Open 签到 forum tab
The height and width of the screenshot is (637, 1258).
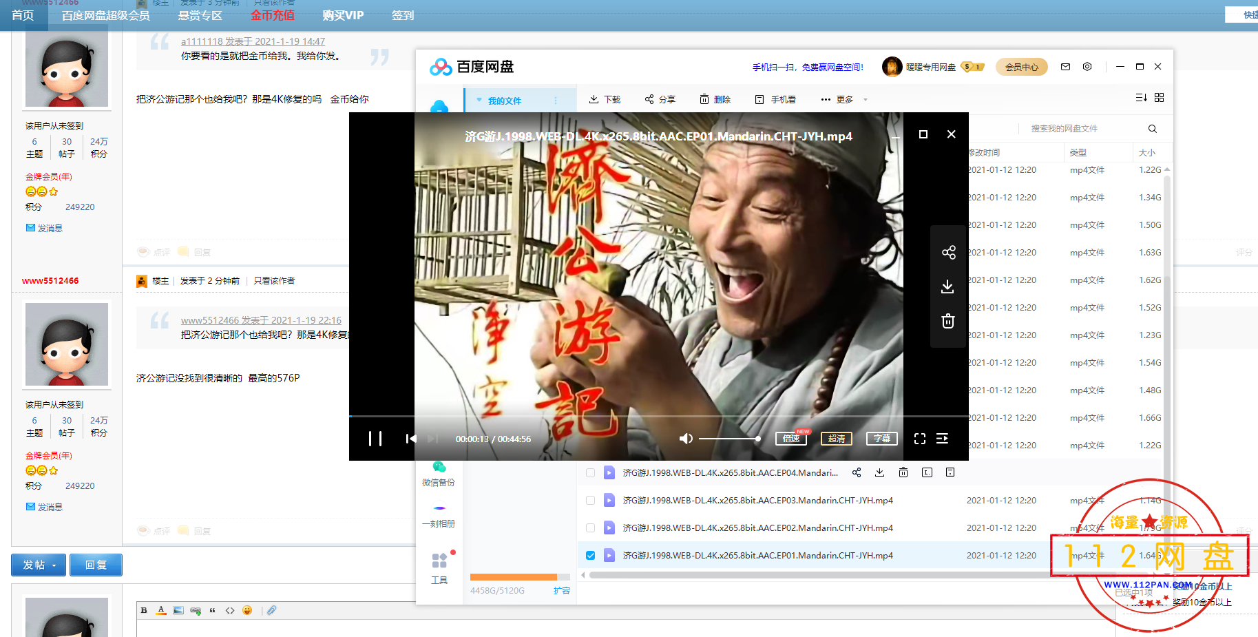tap(403, 15)
